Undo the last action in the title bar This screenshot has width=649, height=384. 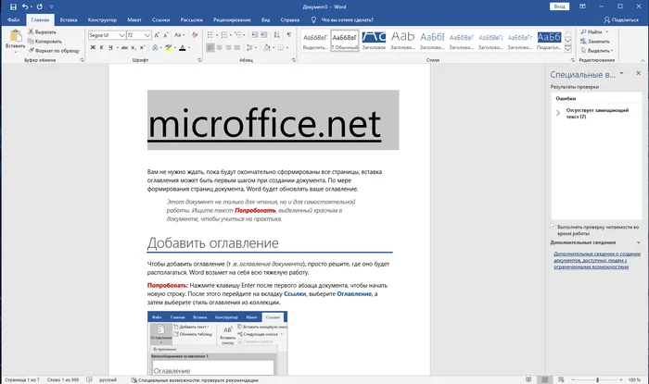[25, 6]
